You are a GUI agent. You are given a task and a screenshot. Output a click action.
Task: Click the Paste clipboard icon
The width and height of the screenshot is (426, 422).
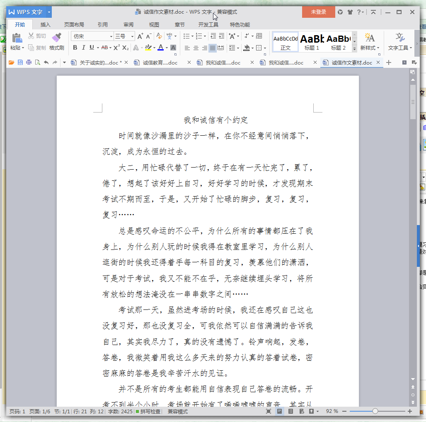[x=17, y=38]
